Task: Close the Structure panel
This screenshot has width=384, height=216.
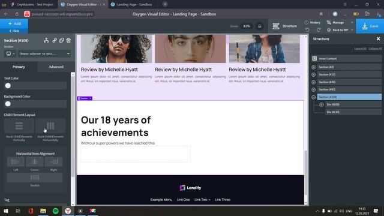Action: 378,39
